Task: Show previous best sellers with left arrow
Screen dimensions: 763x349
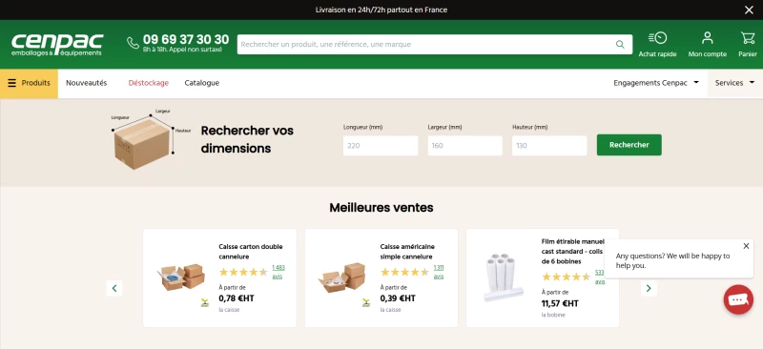Action: 114,288
